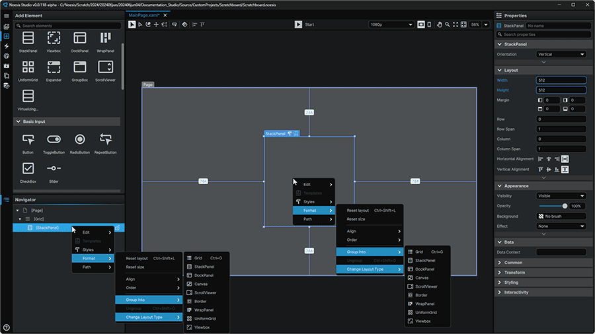
Task: Click the Start play button
Action: click(x=298, y=24)
